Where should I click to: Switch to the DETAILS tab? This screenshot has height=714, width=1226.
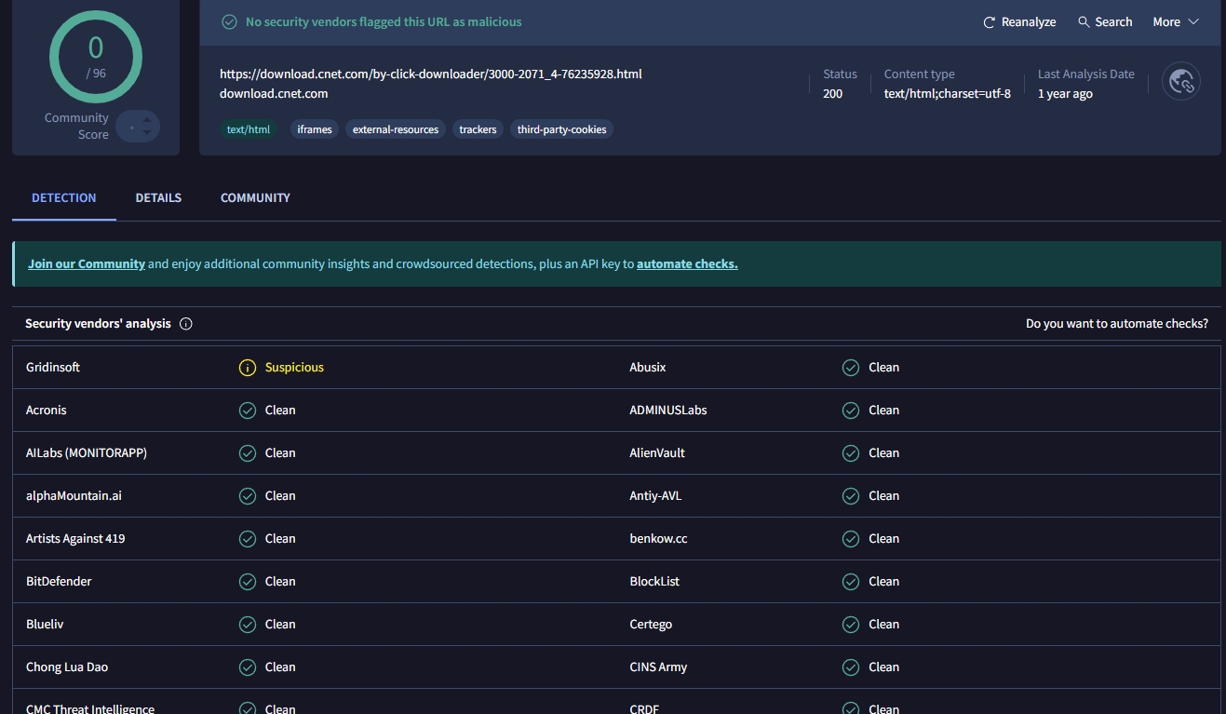pos(158,198)
